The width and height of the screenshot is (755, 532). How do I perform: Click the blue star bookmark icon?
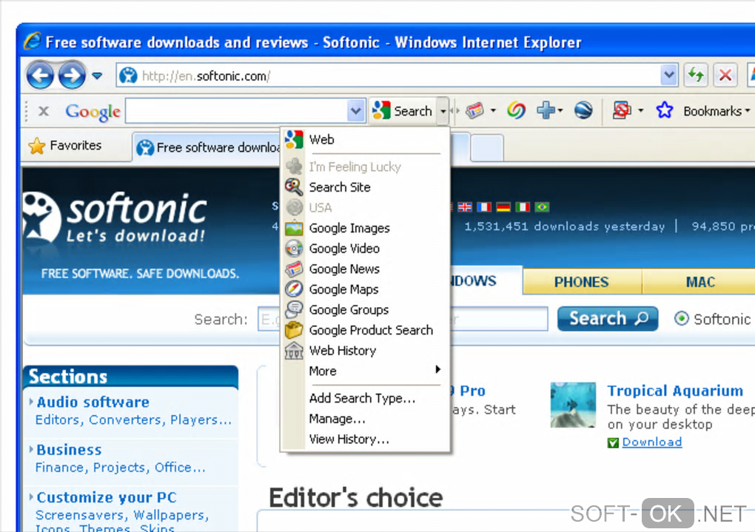click(x=665, y=111)
